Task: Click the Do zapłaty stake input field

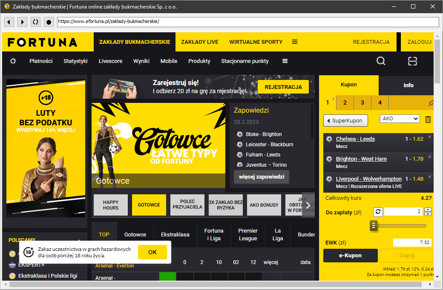Action: coord(403,212)
